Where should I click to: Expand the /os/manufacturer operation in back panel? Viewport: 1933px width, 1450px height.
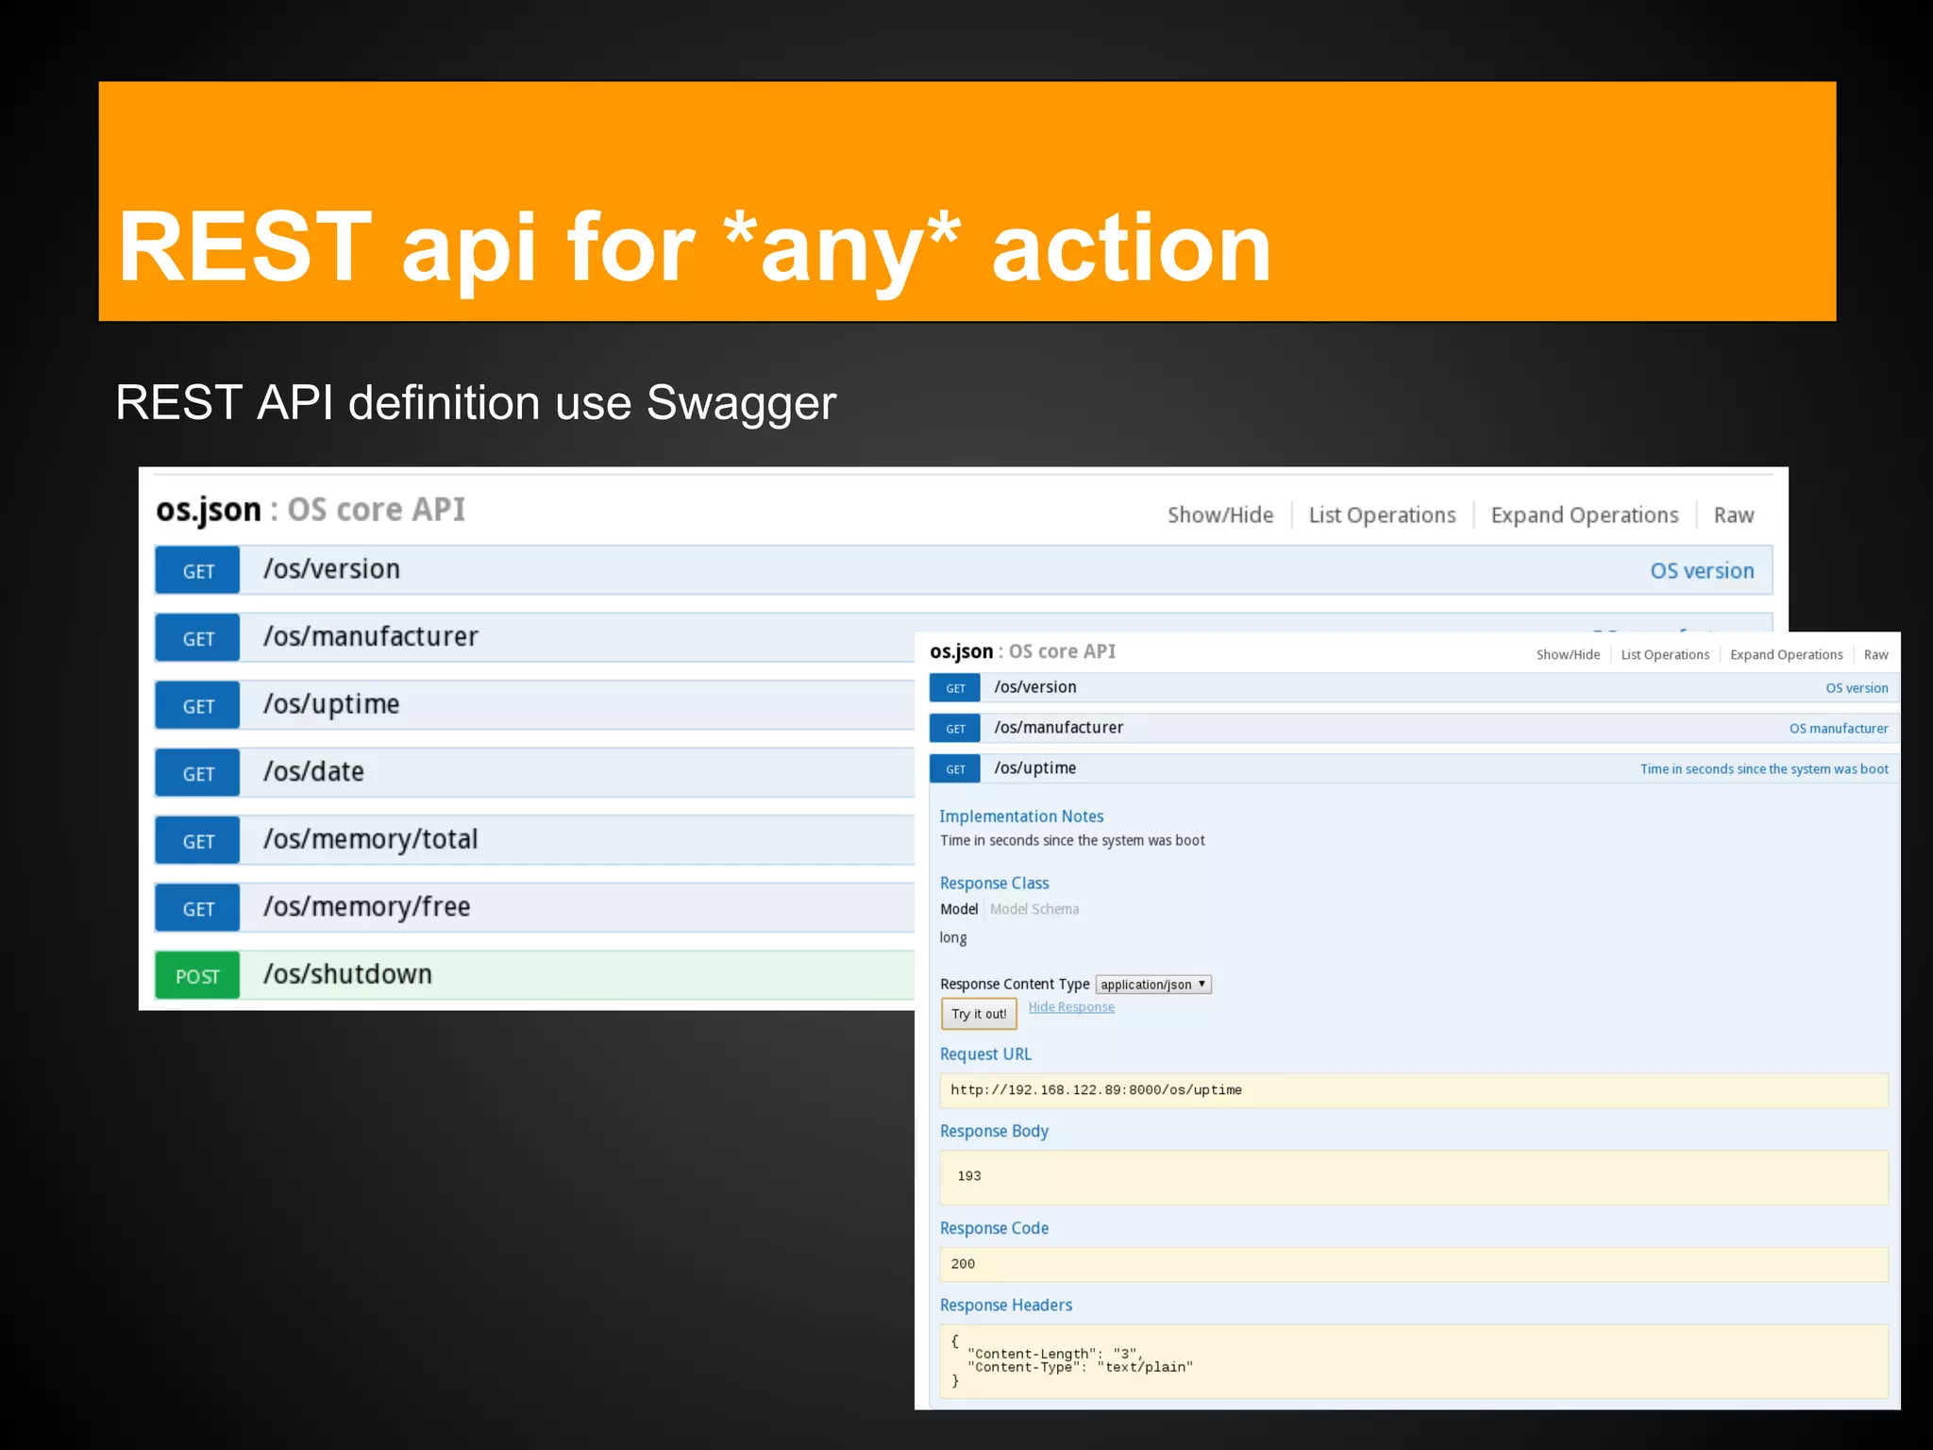coord(371,636)
